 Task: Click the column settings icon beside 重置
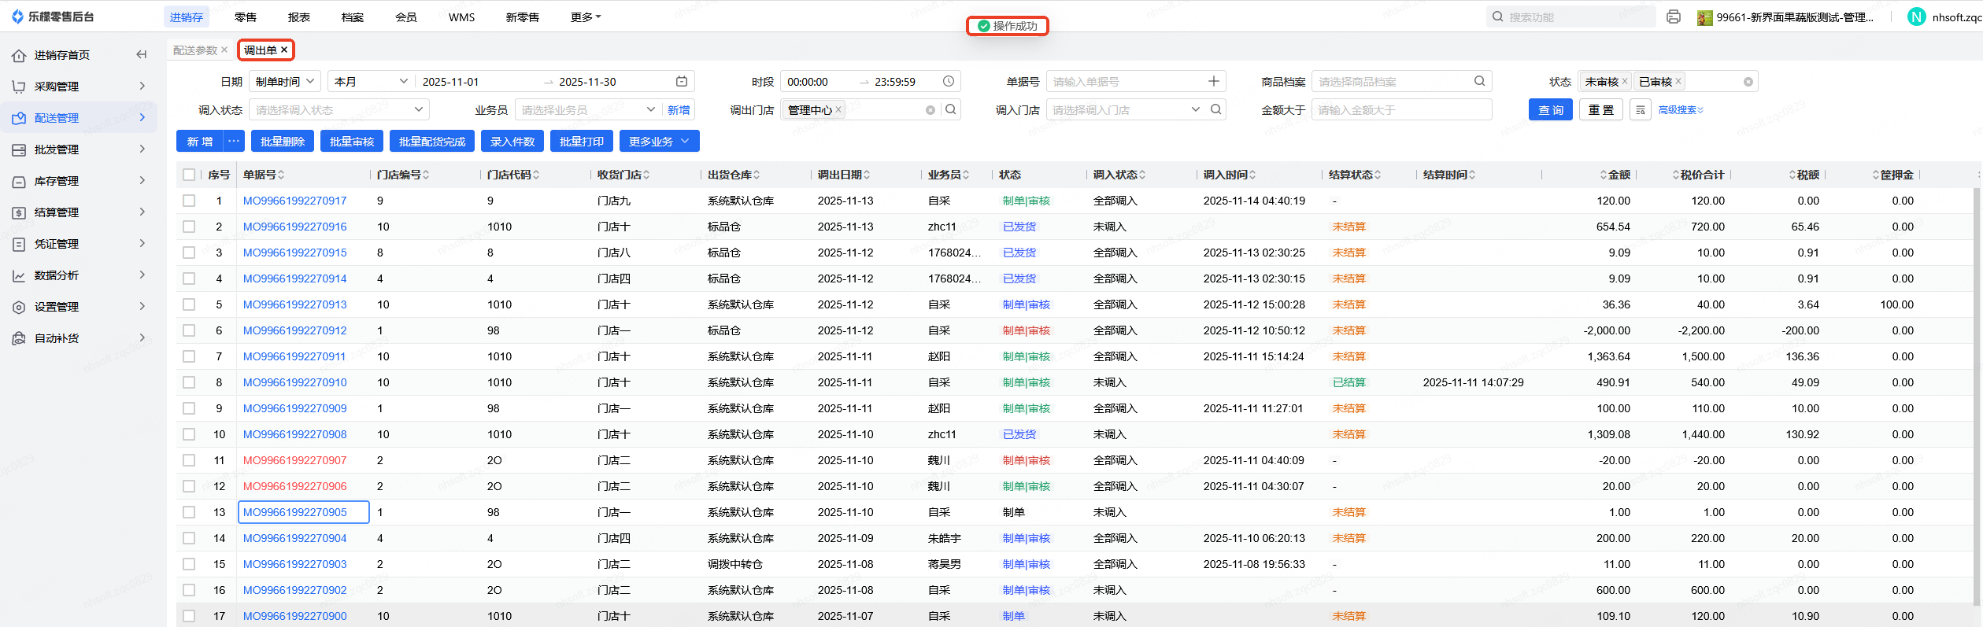tap(1641, 110)
